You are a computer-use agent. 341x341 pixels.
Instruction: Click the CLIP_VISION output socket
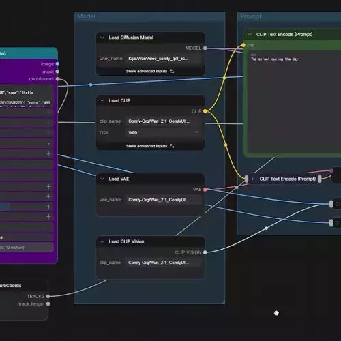(205, 252)
